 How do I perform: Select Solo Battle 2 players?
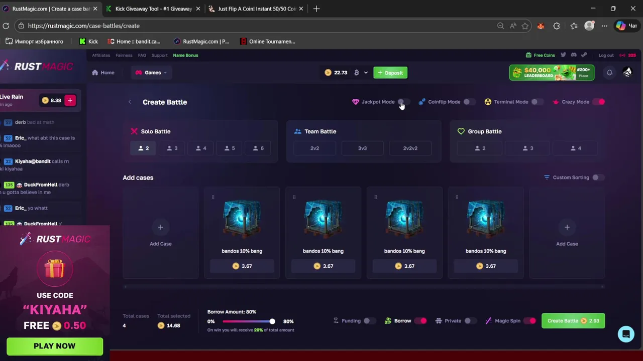(143, 148)
